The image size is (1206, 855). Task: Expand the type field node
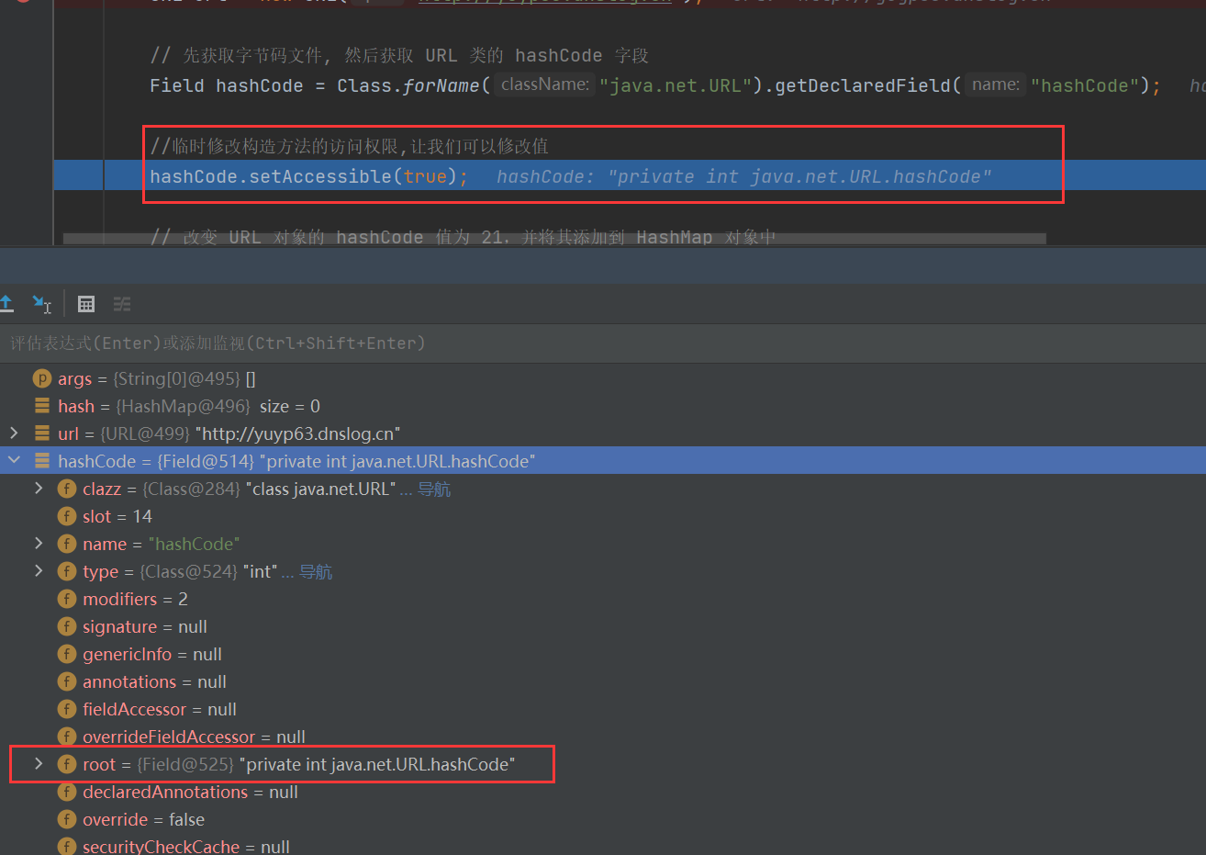(39, 570)
